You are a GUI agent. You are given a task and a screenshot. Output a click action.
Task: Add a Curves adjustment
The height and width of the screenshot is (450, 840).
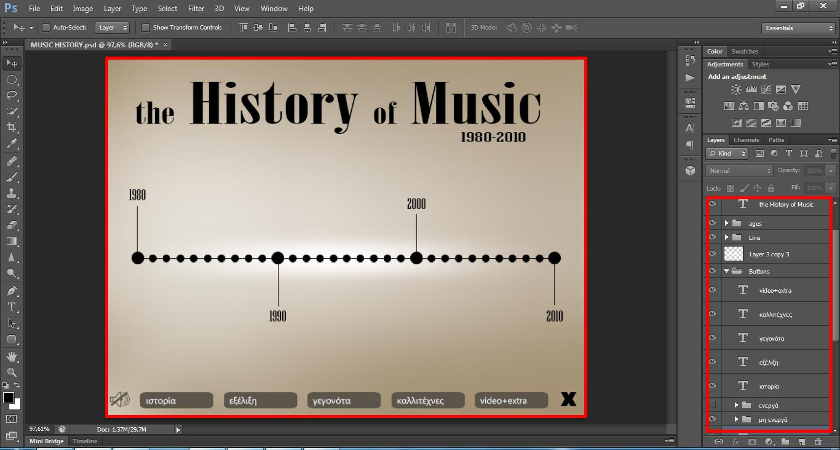(766, 90)
